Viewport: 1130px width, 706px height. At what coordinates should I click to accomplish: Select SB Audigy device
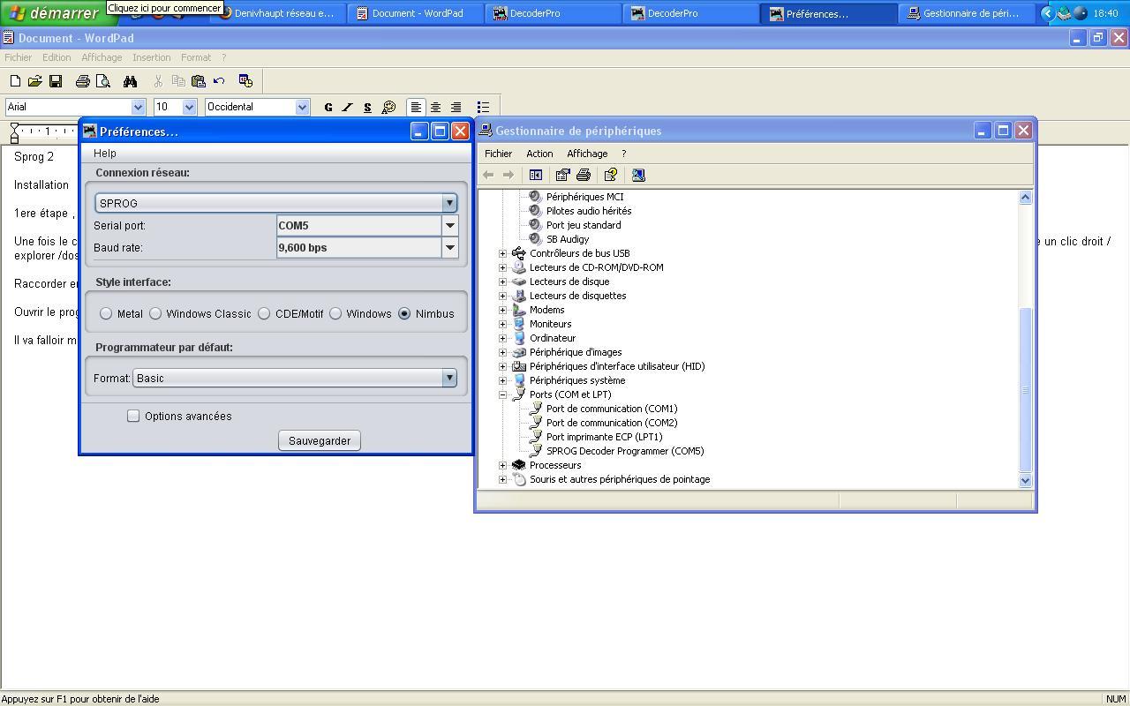tap(567, 239)
